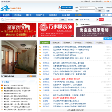Click folder icon beside 事业单位公开招聘 row
This screenshot has height=112, width=112.
point(40,90)
